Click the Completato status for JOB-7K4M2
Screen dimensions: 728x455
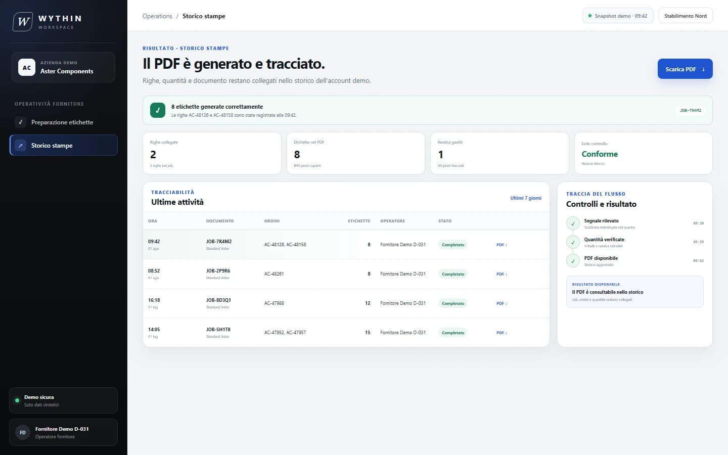[453, 245]
